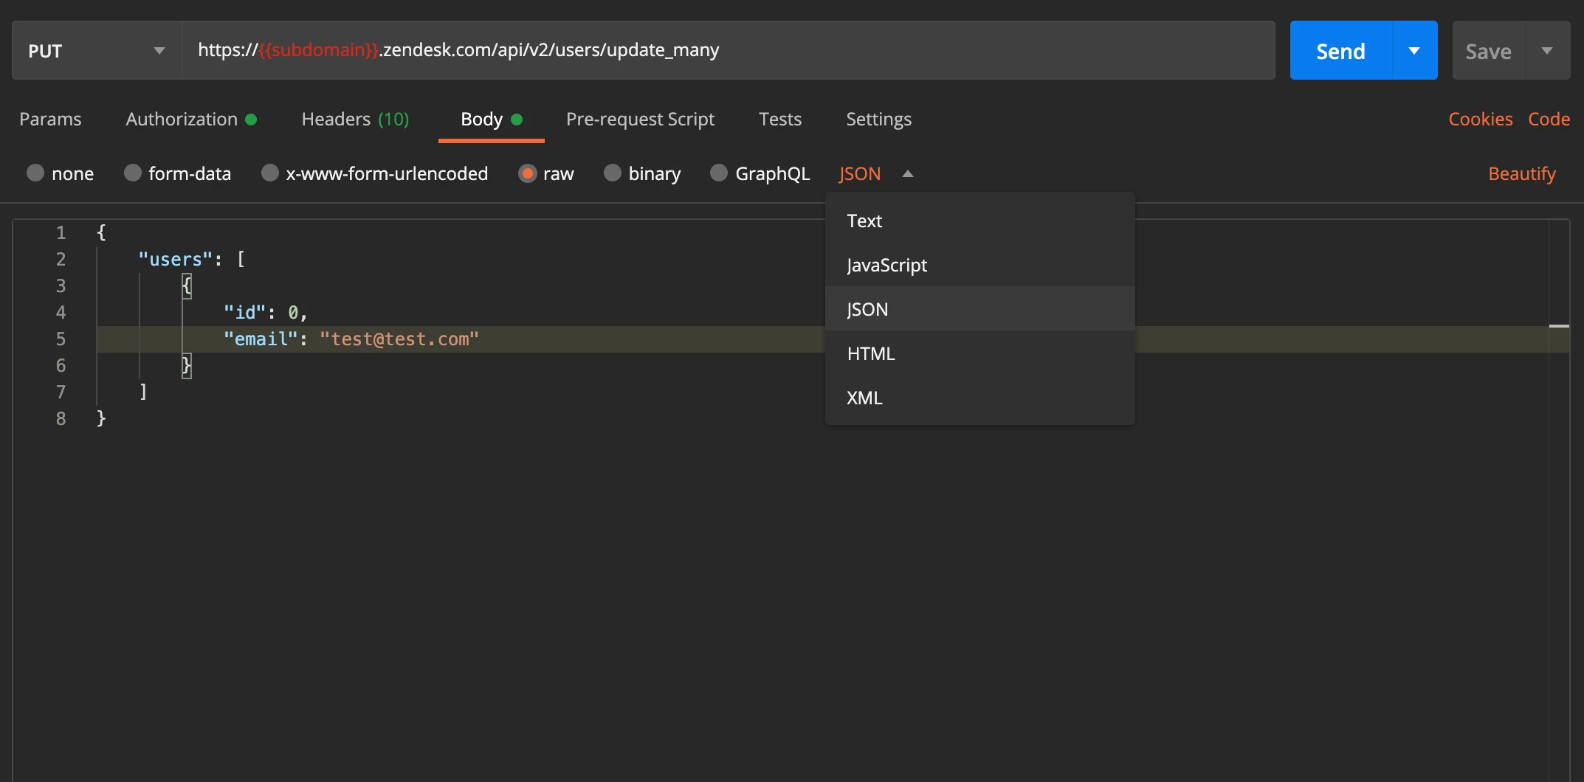
Task: Click the closing brace on line 6
Action: pos(187,365)
